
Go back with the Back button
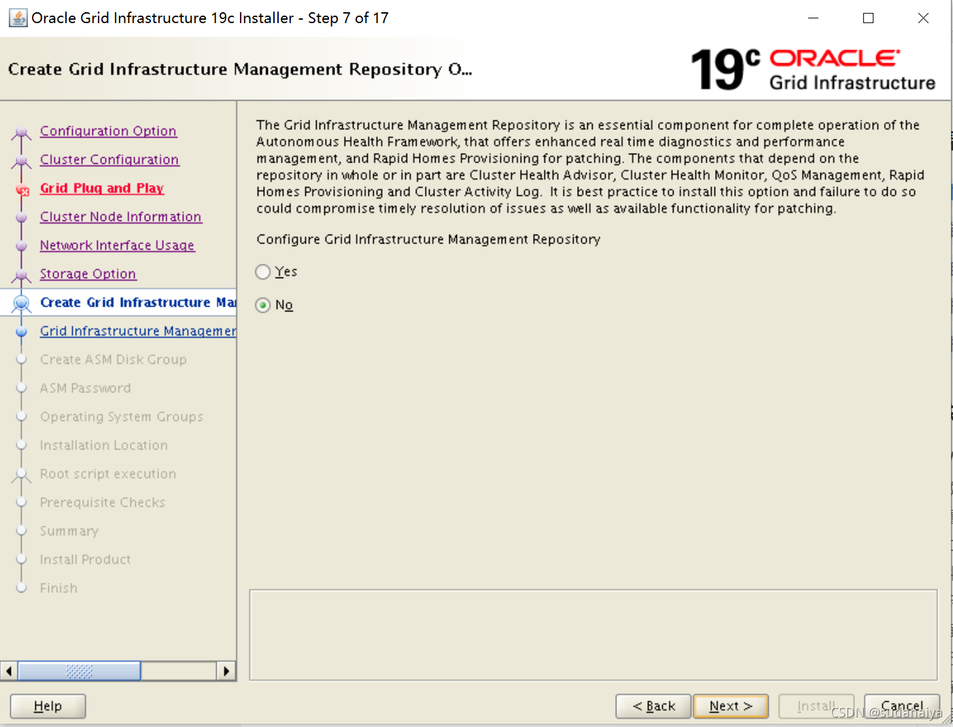[653, 706]
